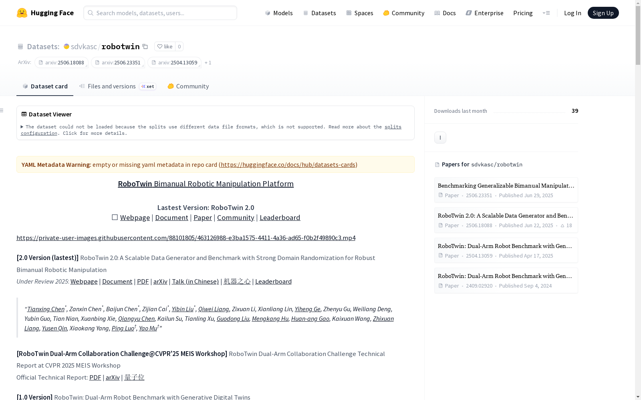
Task: Open the datasets-cards documentation URL
Action: click(288, 164)
